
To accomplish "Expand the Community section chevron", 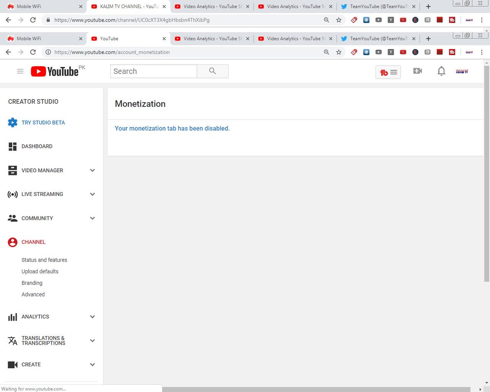I will (x=92, y=218).
